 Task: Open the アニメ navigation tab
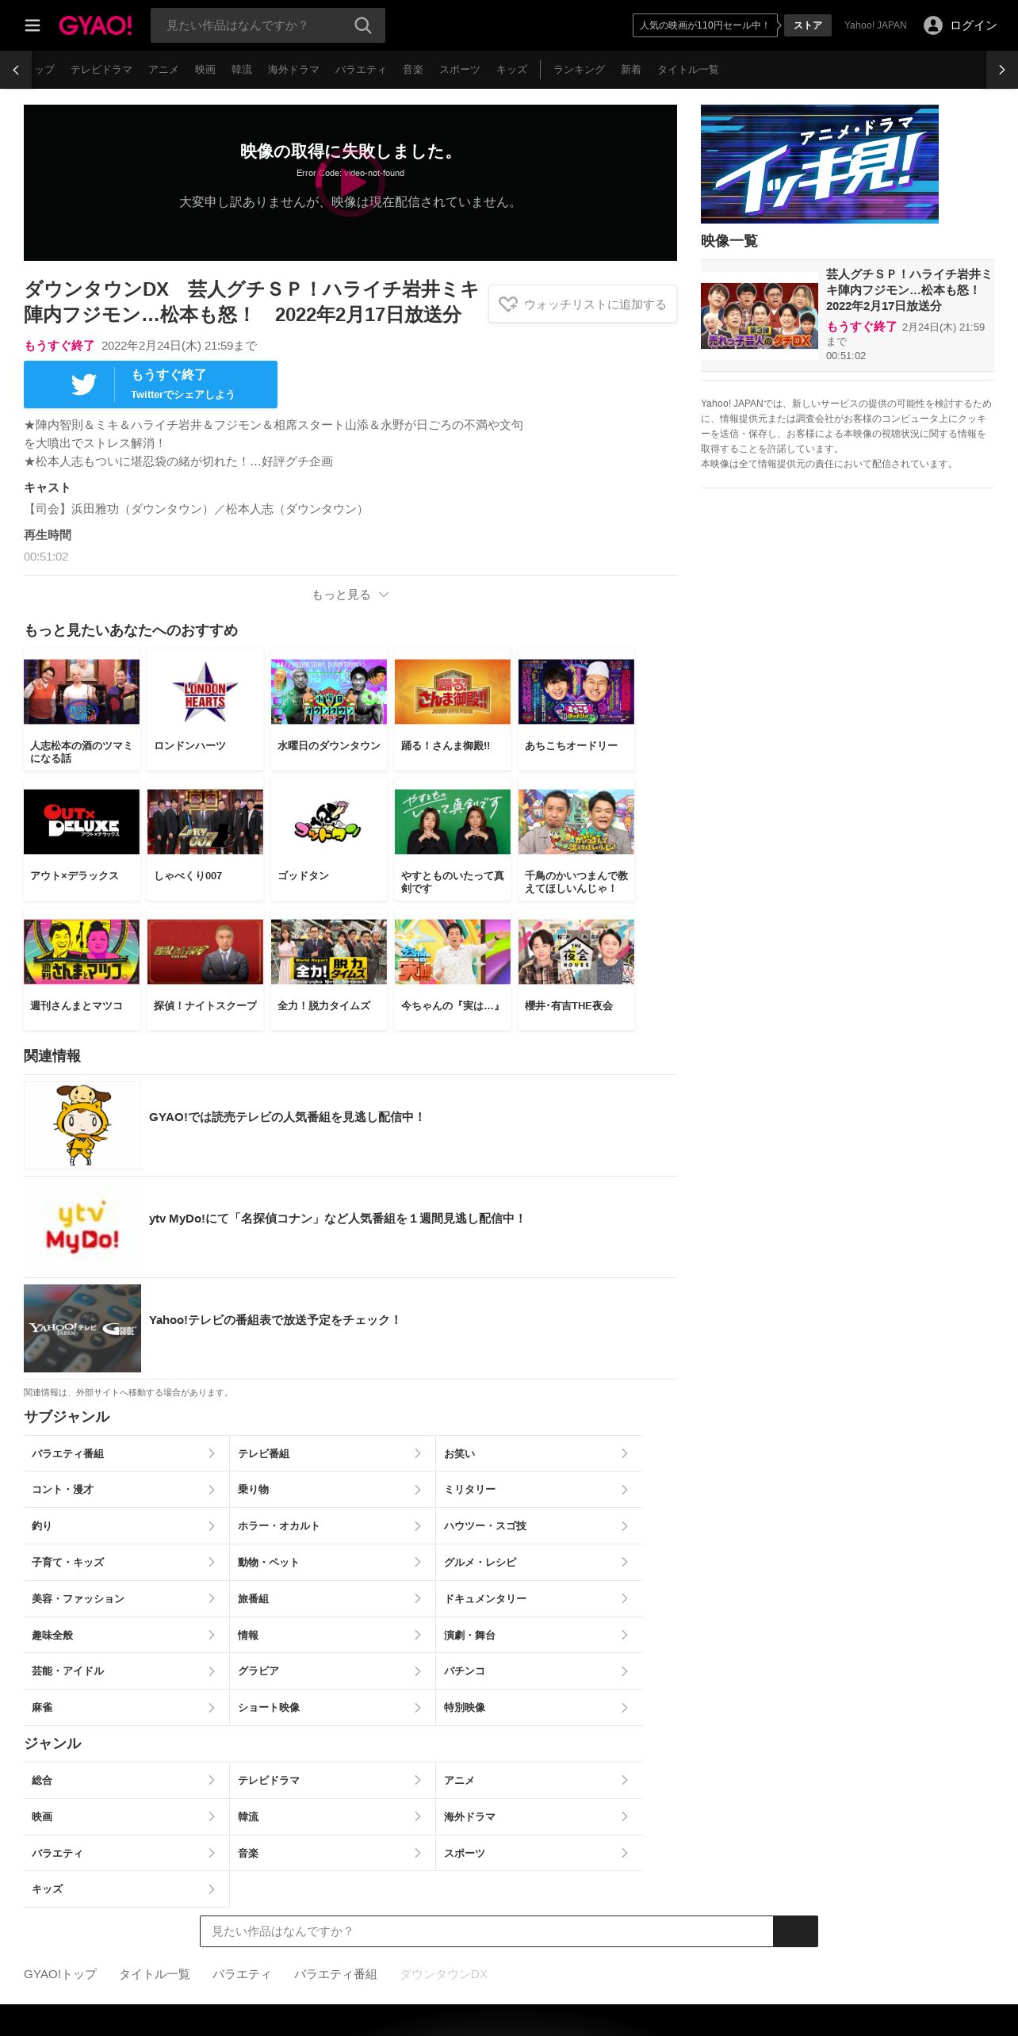point(163,70)
